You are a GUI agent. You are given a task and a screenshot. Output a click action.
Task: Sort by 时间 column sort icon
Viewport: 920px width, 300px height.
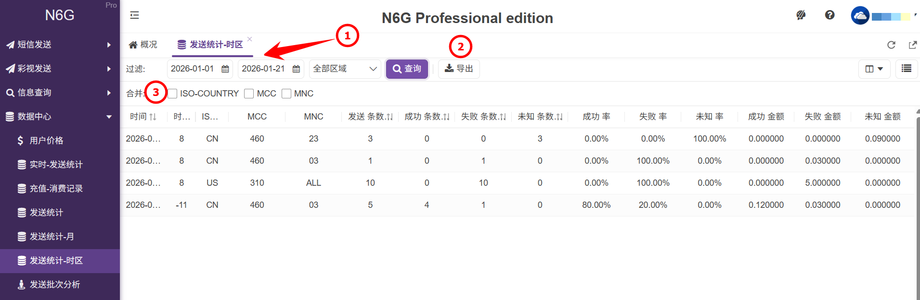coord(153,117)
